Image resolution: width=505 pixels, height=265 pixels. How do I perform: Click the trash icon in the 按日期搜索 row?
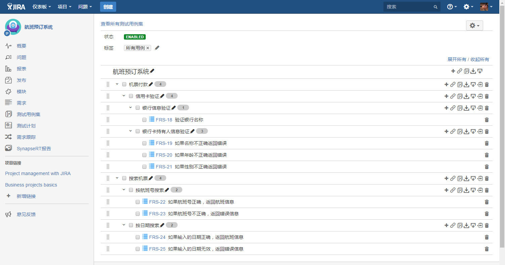(487, 225)
